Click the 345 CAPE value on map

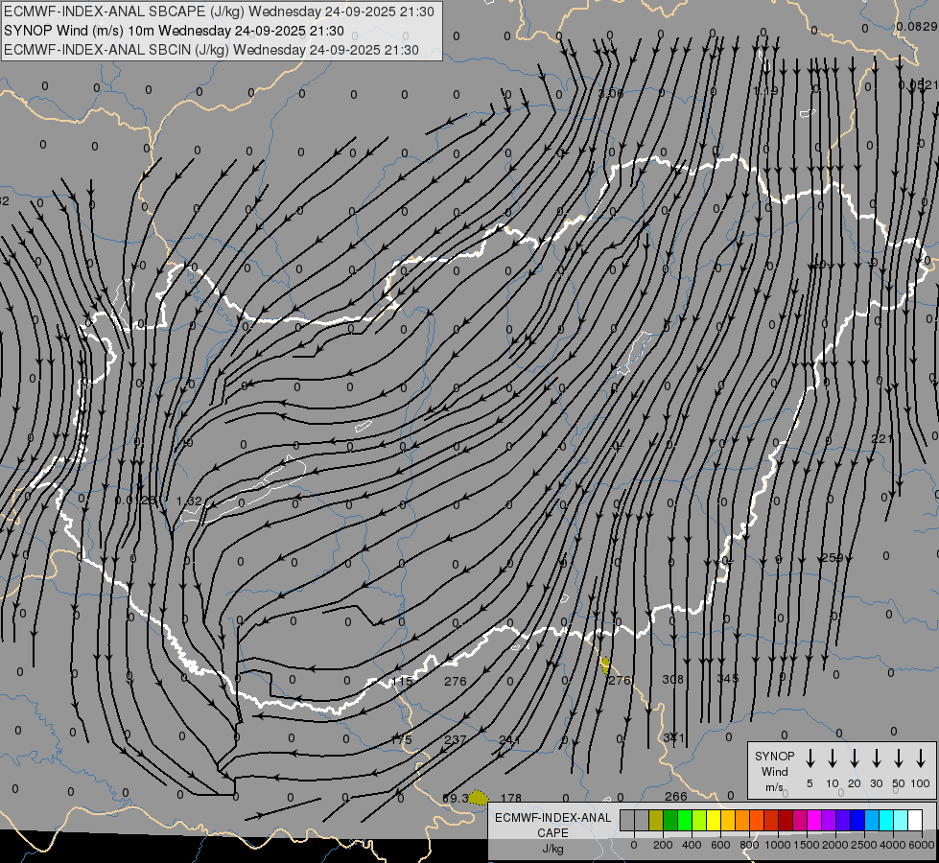(x=727, y=679)
